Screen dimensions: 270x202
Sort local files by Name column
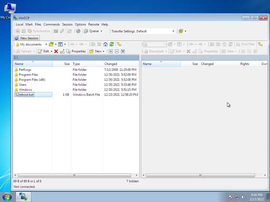[x=33, y=64]
